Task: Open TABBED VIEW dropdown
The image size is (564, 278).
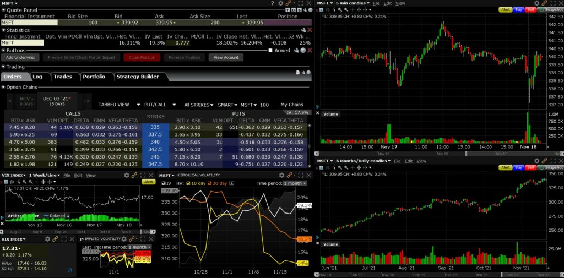Action: click(119, 105)
